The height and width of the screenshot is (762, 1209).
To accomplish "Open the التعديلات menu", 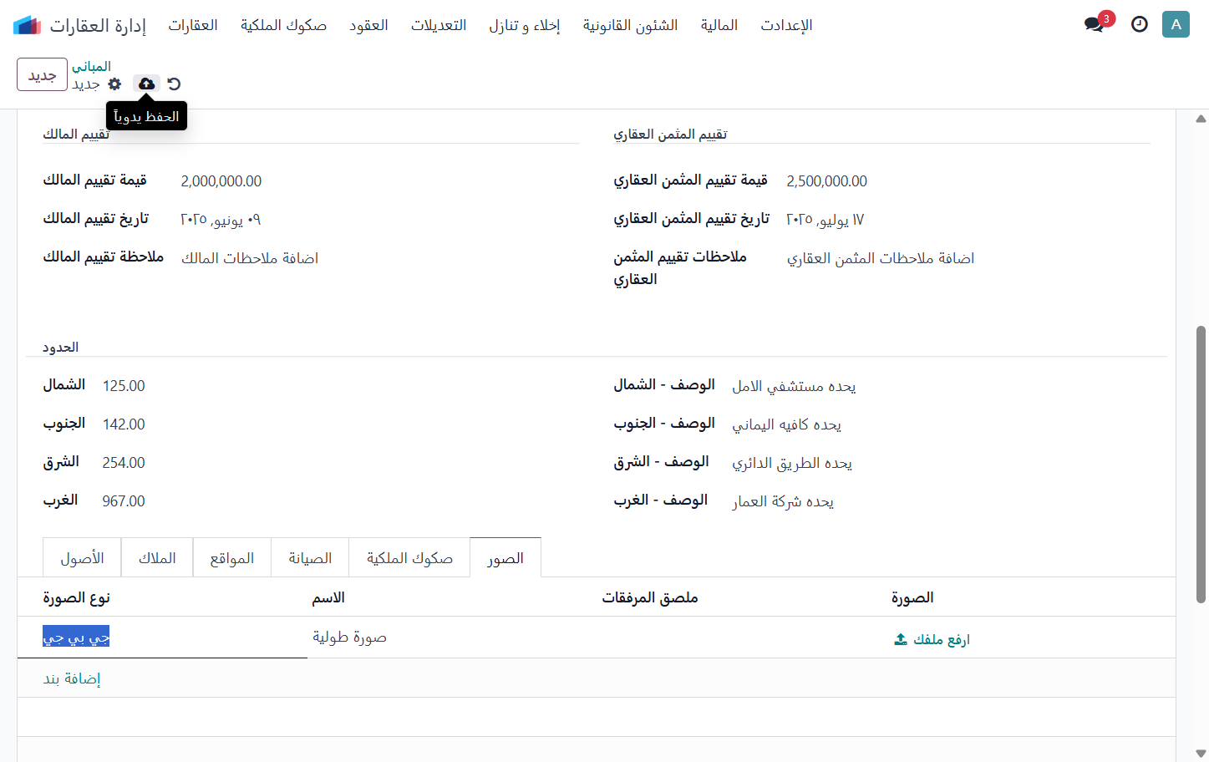I will point(439,25).
